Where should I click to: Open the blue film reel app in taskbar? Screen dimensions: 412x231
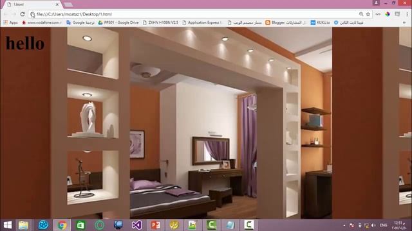tap(43, 225)
